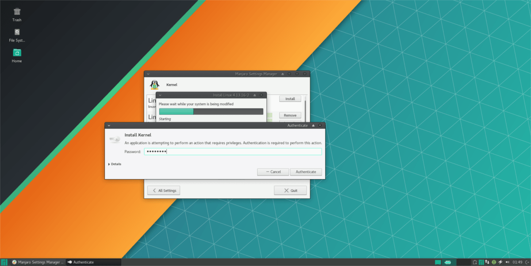Open the session logout icon beside the clock
The width and height of the screenshot is (531, 266).
click(527, 262)
